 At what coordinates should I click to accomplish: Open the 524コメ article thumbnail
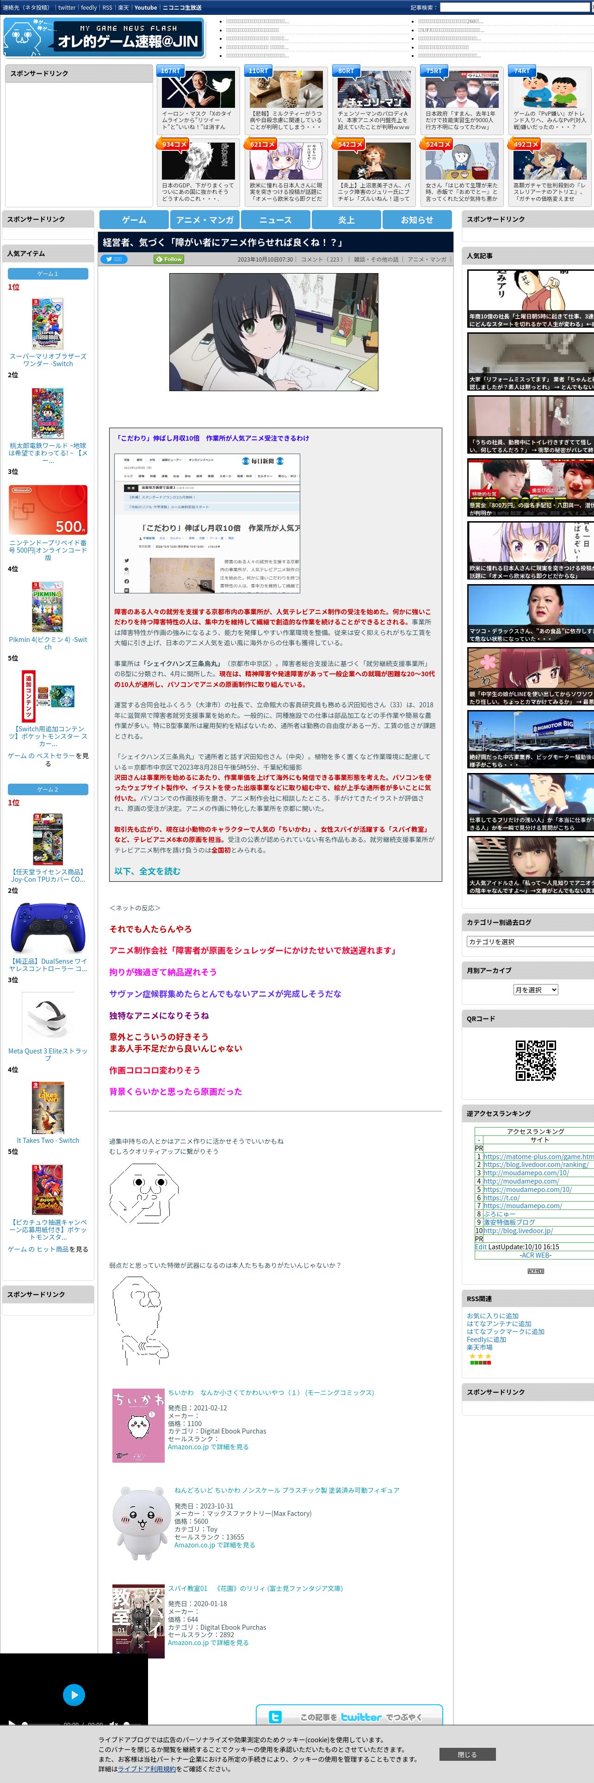(x=462, y=162)
